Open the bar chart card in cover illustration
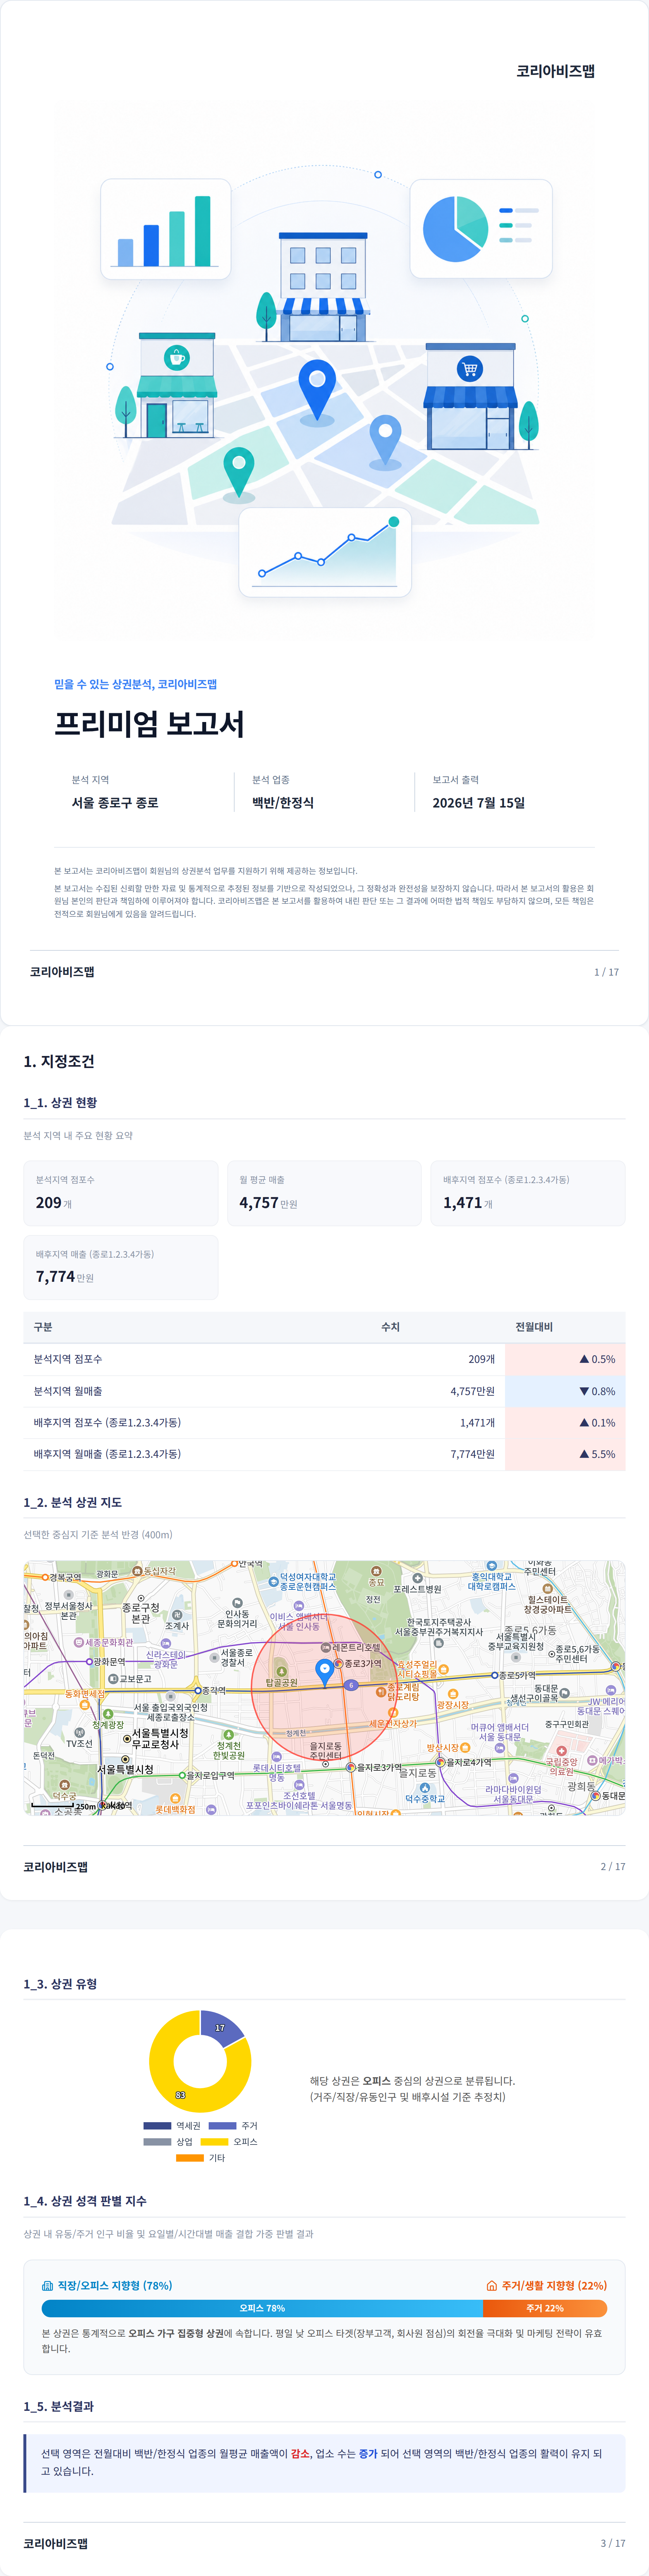The height and width of the screenshot is (2576, 649). [x=165, y=229]
